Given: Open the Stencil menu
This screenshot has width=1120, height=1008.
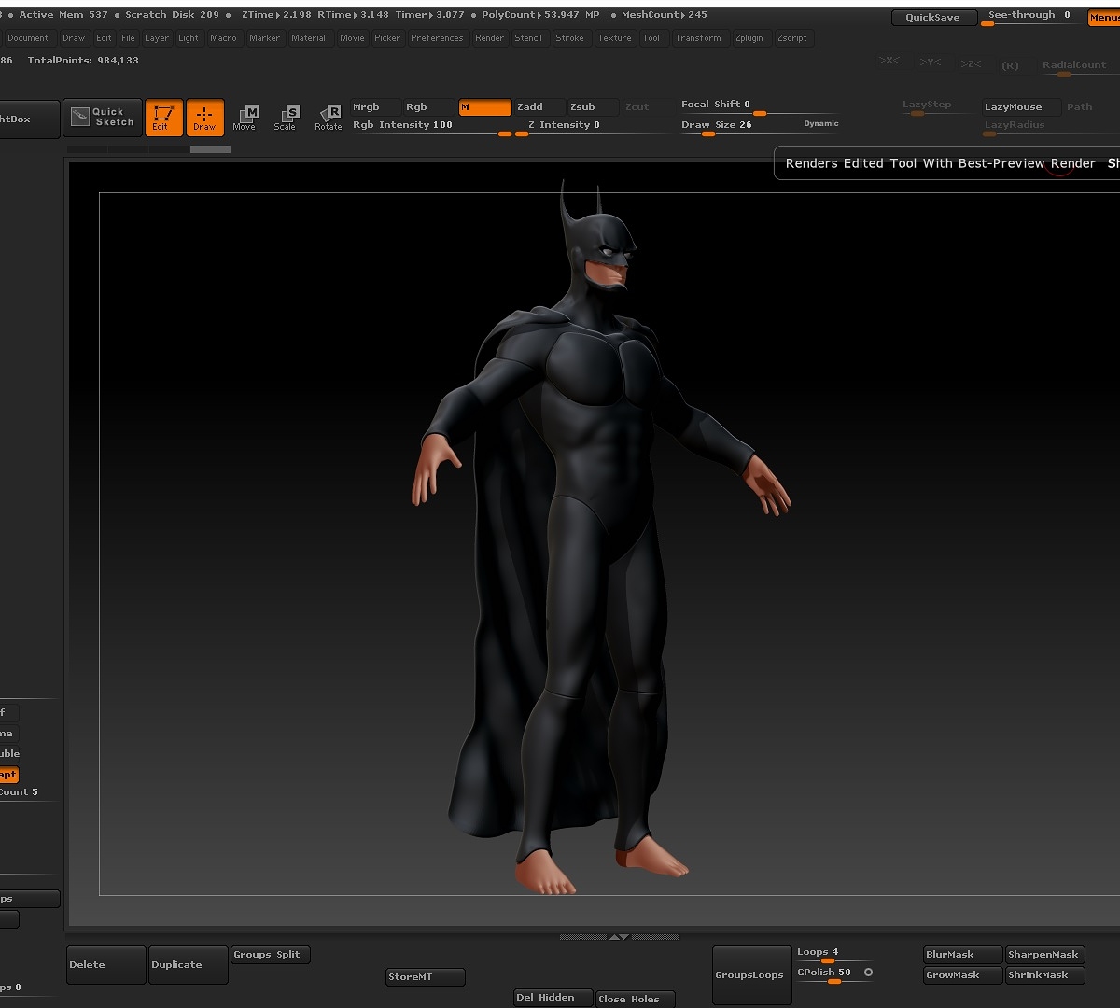Looking at the screenshot, I should pos(529,38).
